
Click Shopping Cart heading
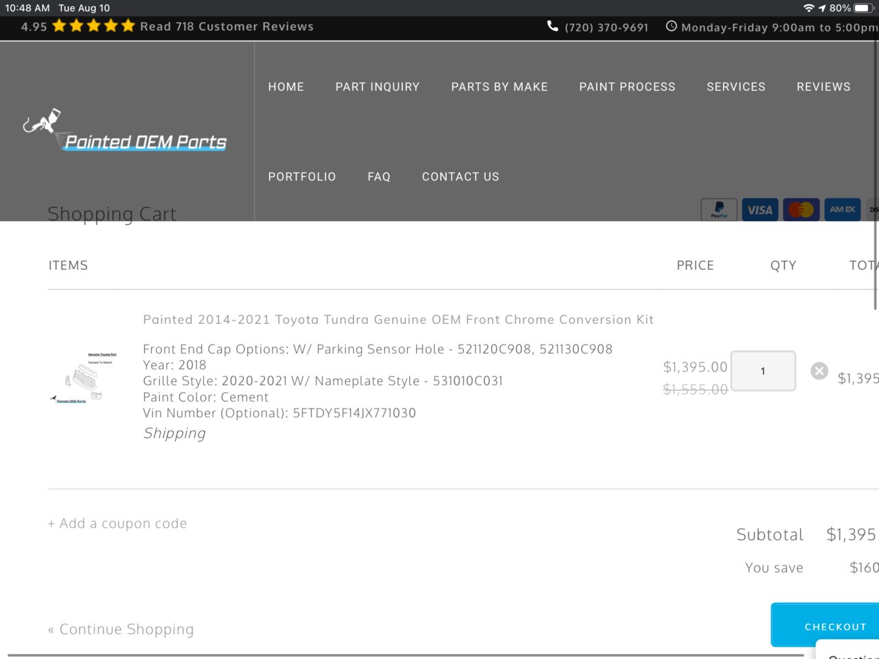[112, 214]
